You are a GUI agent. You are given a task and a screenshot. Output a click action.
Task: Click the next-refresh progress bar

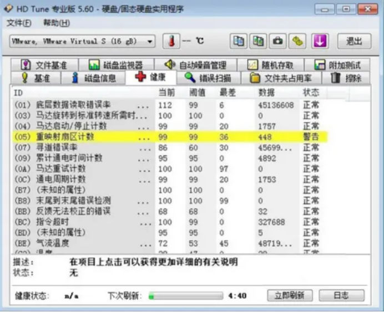coord(186,296)
